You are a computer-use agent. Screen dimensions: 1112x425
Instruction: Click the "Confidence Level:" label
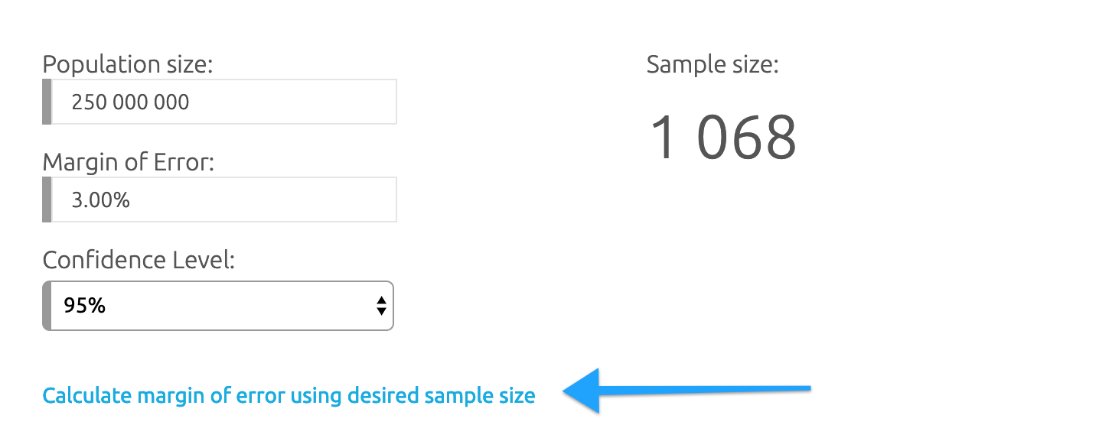click(138, 261)
